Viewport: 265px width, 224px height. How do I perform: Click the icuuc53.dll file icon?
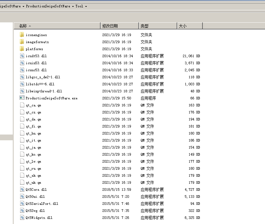click(22, 70)
